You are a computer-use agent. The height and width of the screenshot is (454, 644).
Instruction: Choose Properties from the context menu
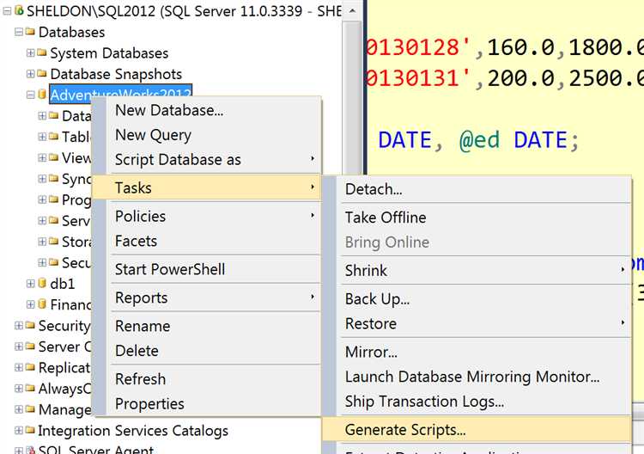149,403
